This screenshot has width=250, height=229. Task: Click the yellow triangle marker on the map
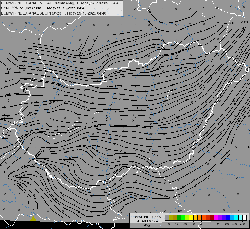coord(33,219)
